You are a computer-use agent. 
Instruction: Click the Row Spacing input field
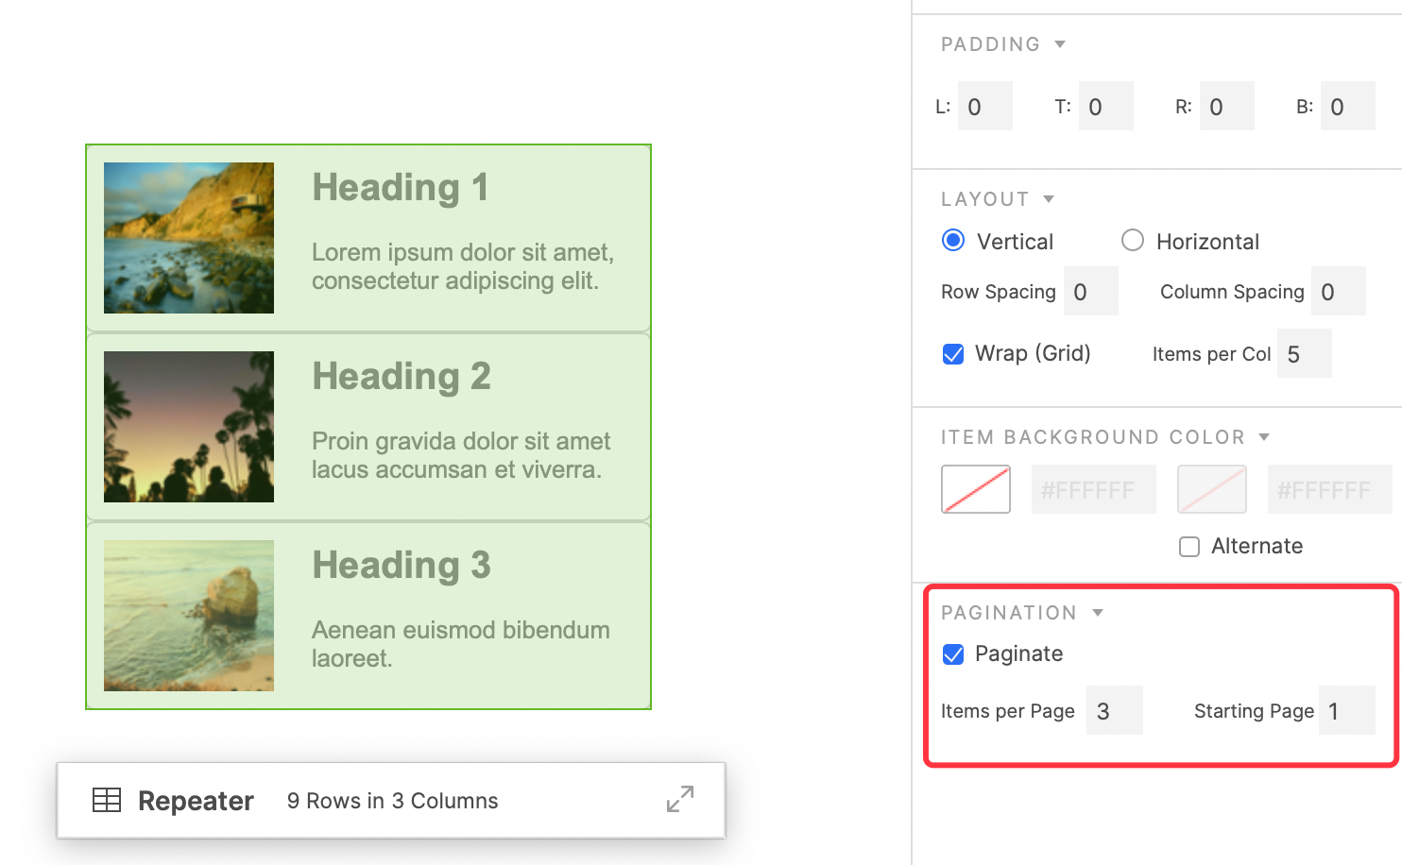pyautogui.click(x=1090, y=292)
